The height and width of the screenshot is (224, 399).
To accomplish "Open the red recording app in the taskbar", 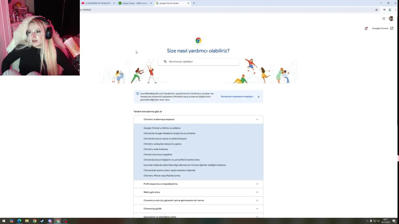I will coord(65,221).
